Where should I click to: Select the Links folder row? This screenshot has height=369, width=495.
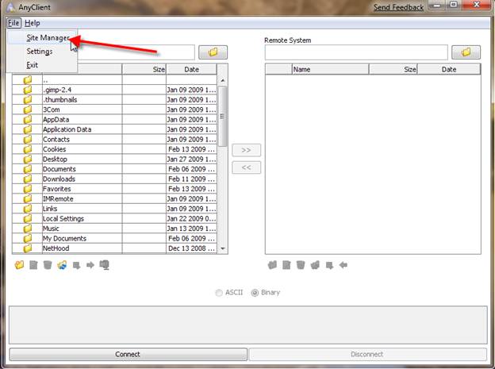pos(114,209)
